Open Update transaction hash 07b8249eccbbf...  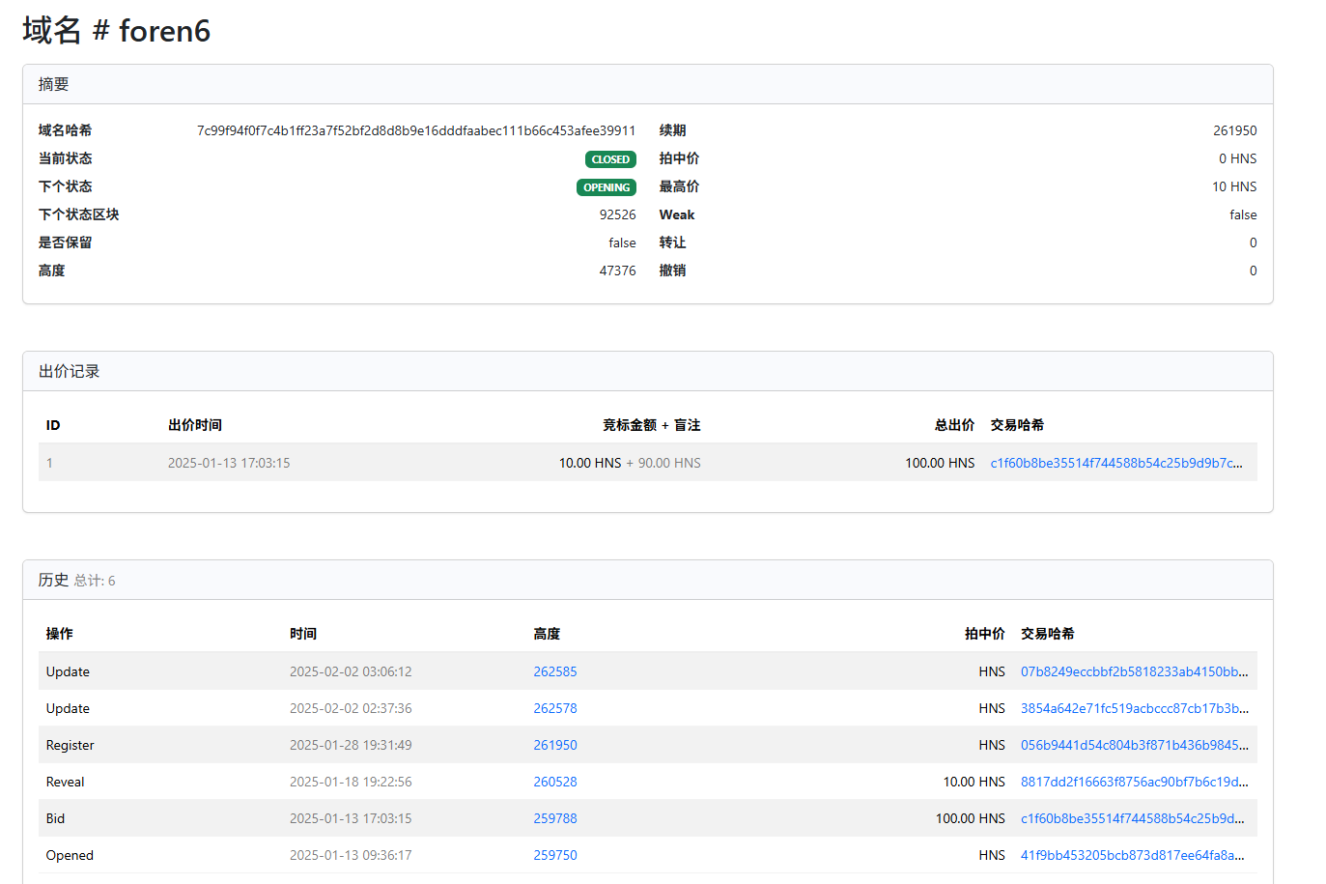[x=1134, y=671]
